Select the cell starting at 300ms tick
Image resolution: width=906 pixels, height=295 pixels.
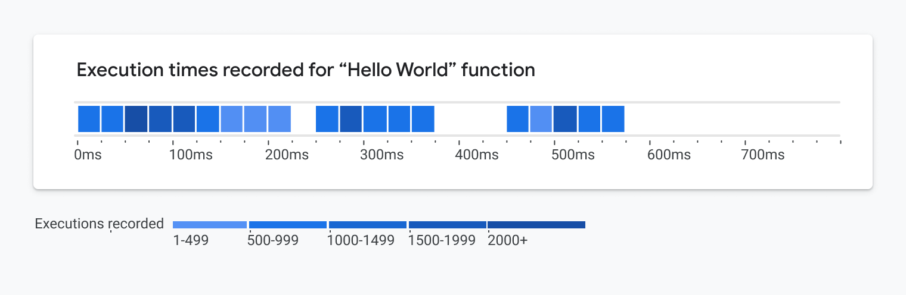375,119
